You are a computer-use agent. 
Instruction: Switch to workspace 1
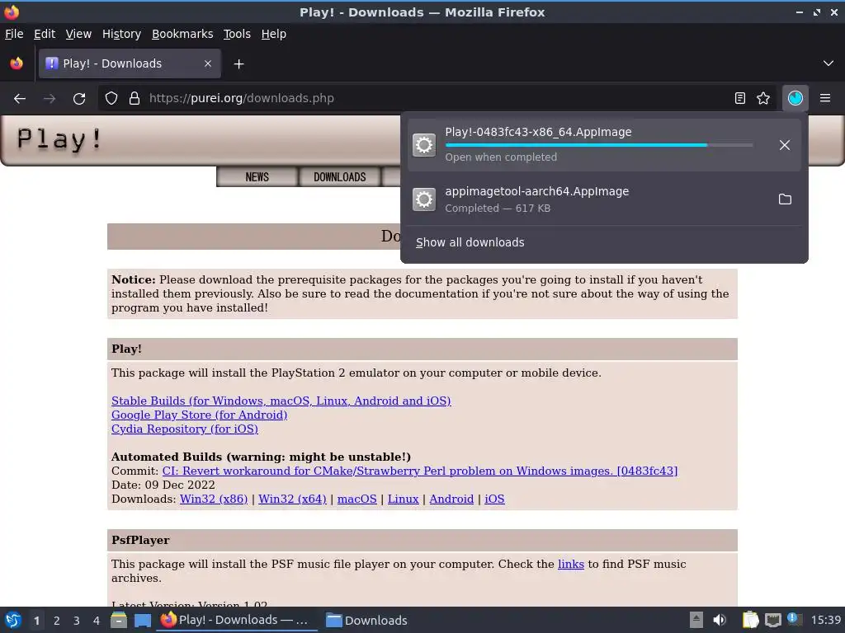click(x=36, y=621)
